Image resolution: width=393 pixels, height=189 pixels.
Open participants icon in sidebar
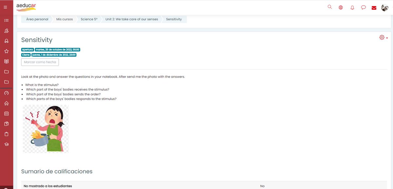click(x=6, y=31)
